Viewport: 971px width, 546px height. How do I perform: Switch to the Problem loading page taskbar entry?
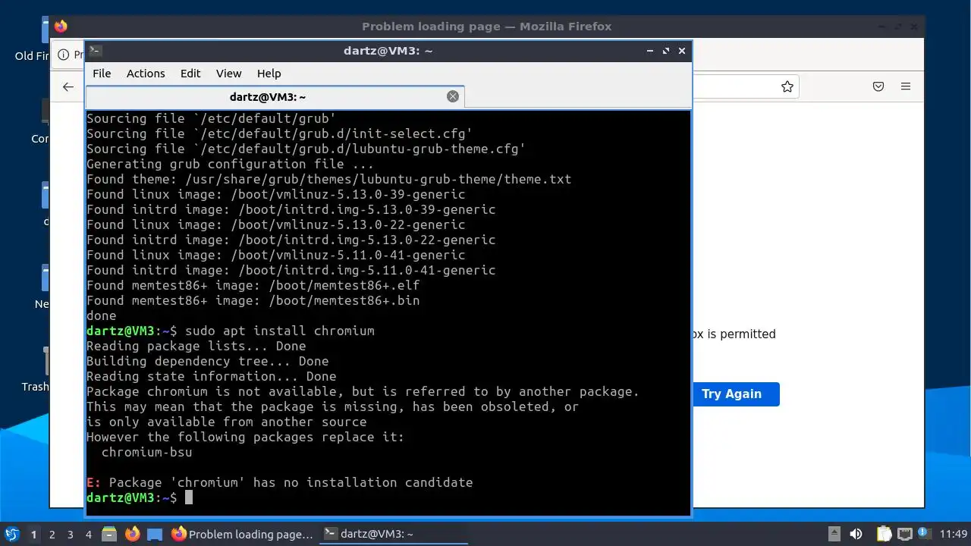[243, 534]
